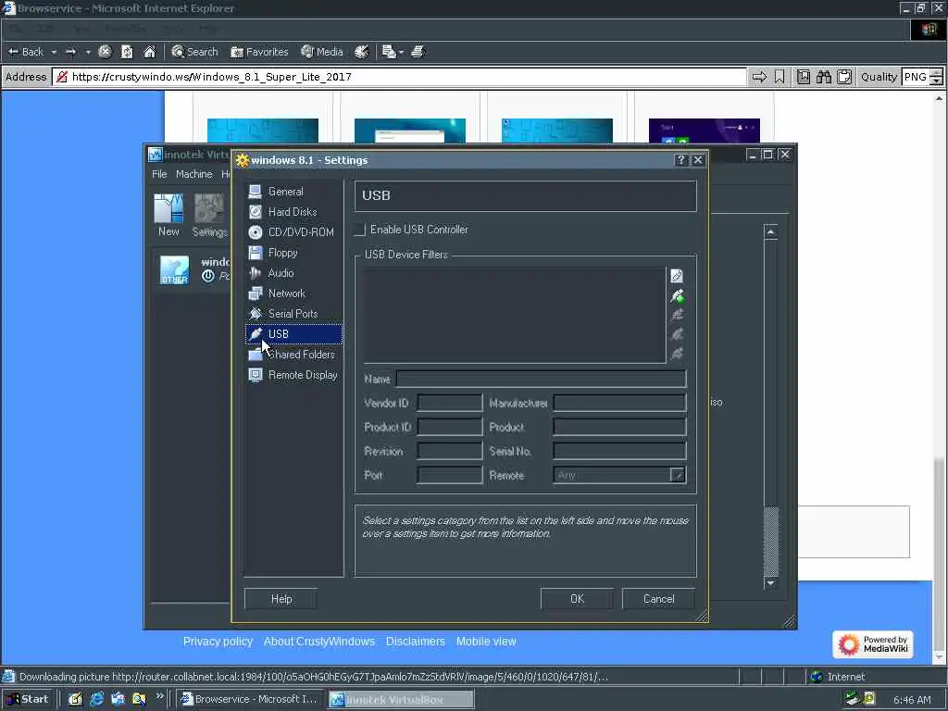Open the Favorites pane

[x=259, y=52]
